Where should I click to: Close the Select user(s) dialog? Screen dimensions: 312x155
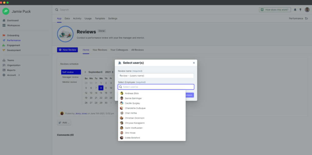pyautogui.click(x=194, y=63)
